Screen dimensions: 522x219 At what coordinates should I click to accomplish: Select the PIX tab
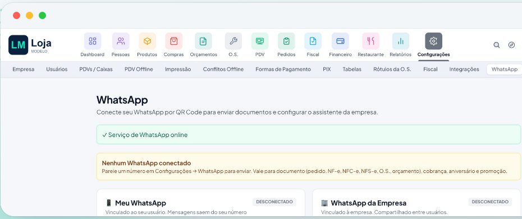click(327, 69)
